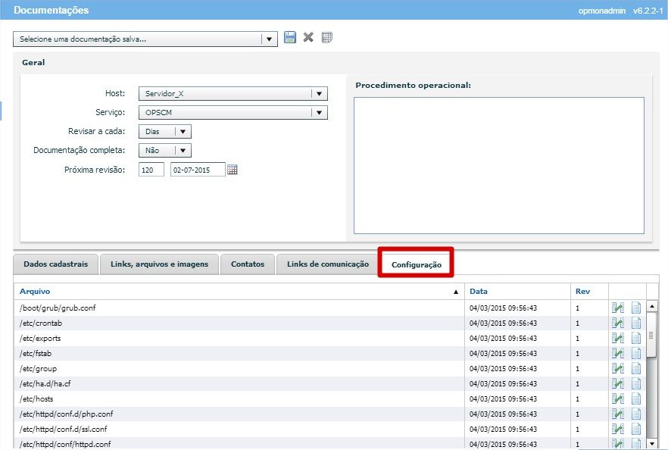Viewport: 668px width, 450px height.
Task: Open the file view icon for /etc/group
Action: [x=636, y=368]
